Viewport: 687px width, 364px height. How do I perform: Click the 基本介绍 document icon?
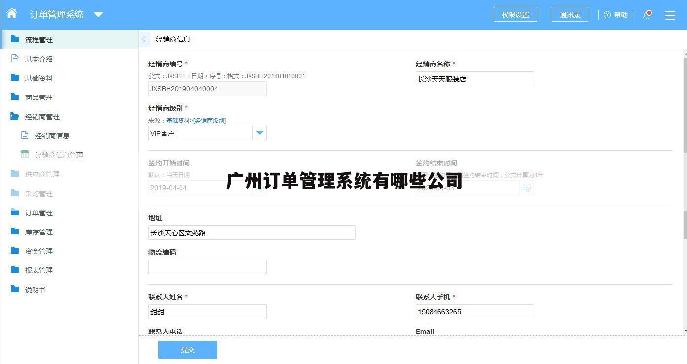15,58
